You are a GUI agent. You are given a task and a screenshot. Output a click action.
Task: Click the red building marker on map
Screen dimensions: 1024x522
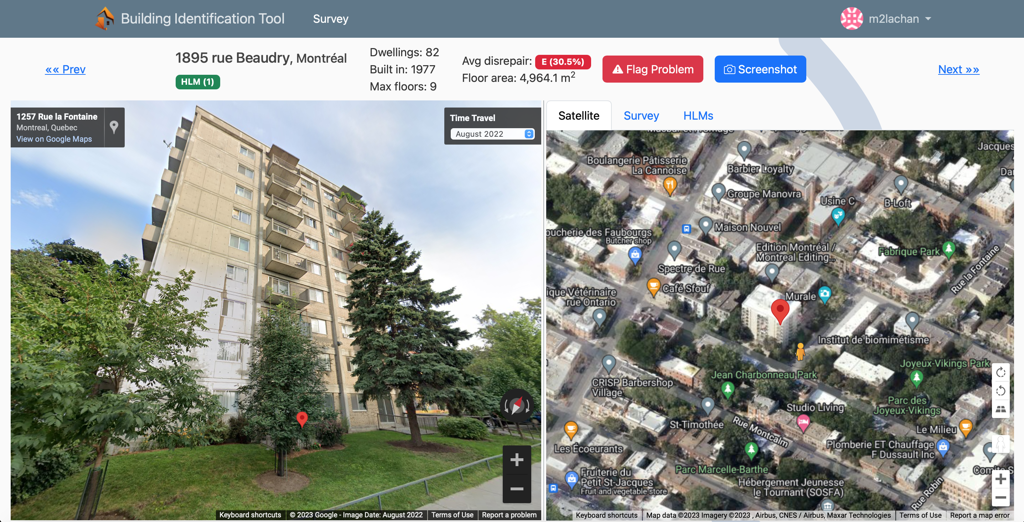780,310
